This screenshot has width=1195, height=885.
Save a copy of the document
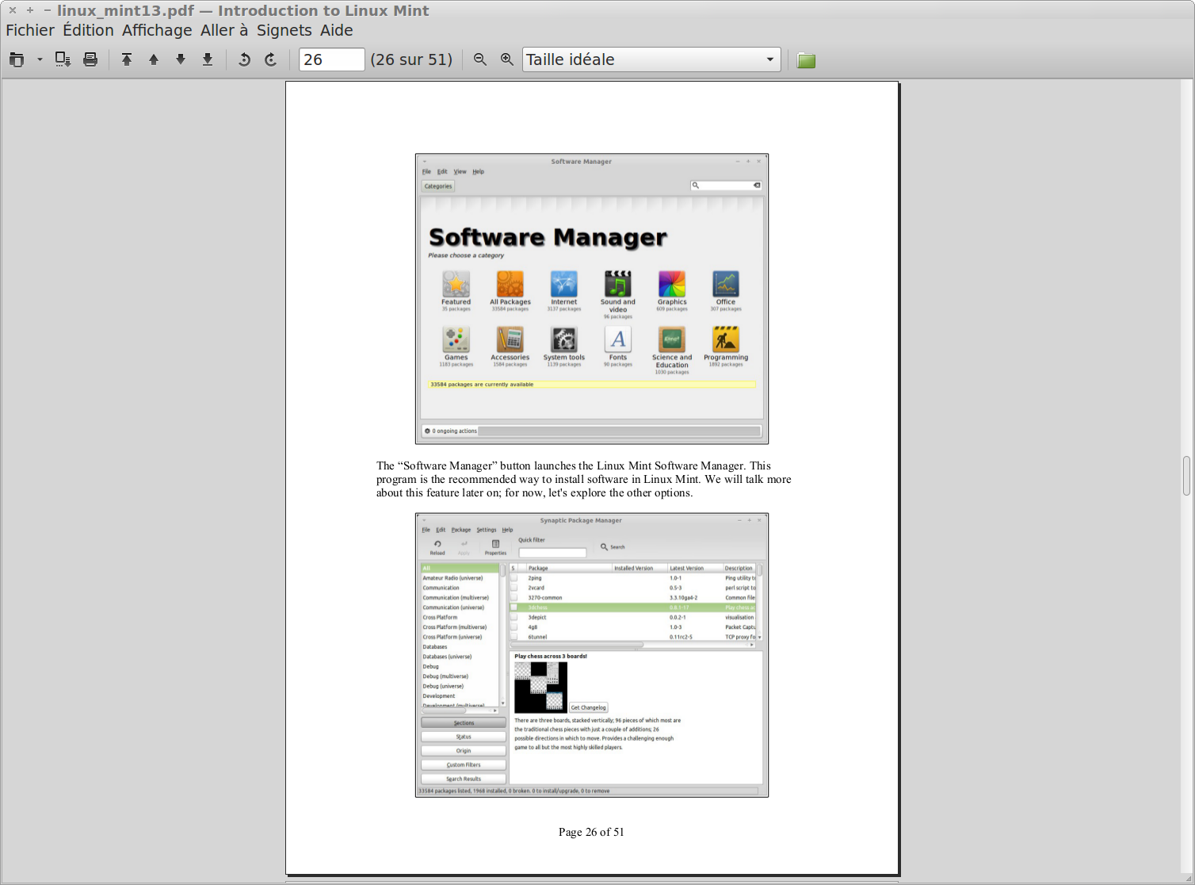[63, 59]
